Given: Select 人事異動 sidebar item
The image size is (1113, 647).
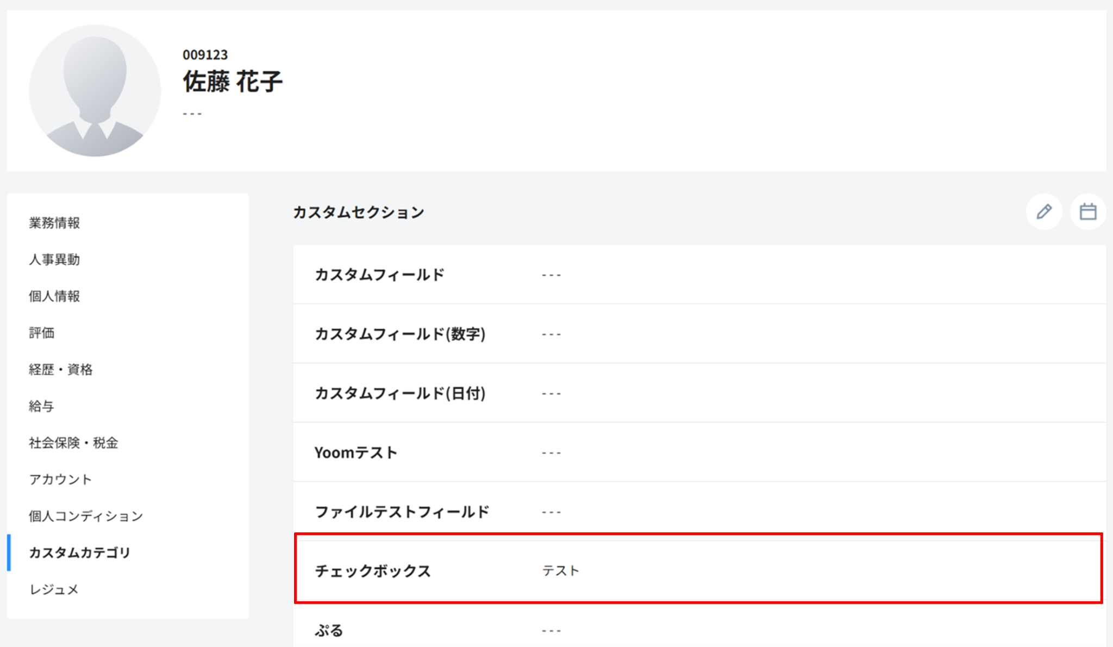Looking at the screenshot, I should pos(54,259).
